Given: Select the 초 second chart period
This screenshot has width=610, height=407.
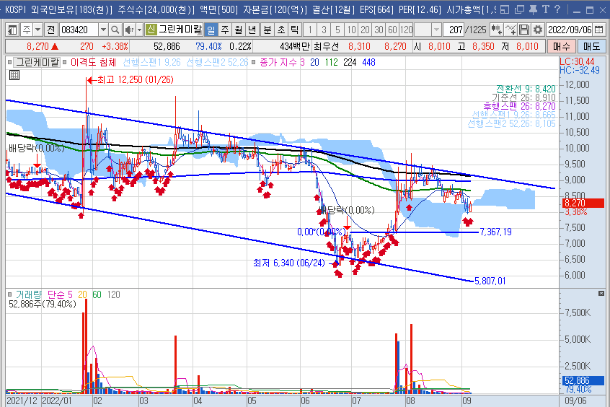Looking at the screenshot, I should point(281,30).
